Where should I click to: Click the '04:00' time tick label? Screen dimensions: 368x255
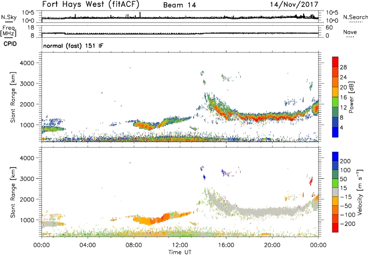(87, 245)
